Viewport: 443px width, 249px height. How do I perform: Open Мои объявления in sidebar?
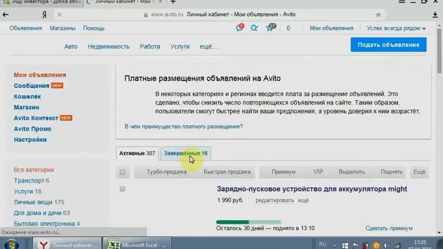40,75
